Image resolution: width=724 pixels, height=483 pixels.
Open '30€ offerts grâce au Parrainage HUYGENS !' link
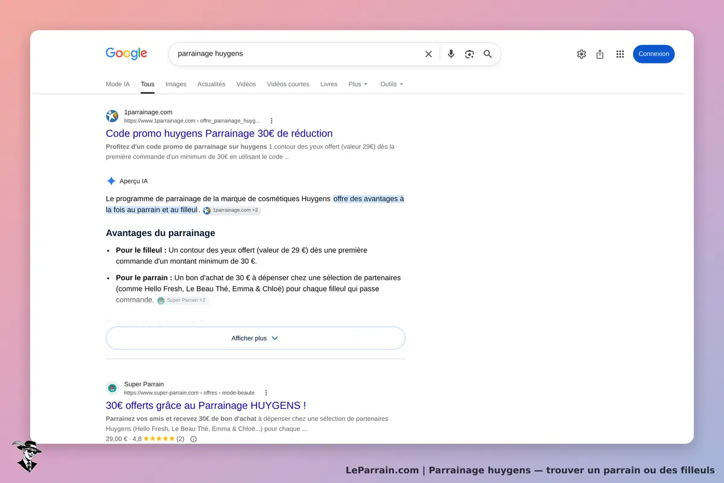click(x=206, y=406)
